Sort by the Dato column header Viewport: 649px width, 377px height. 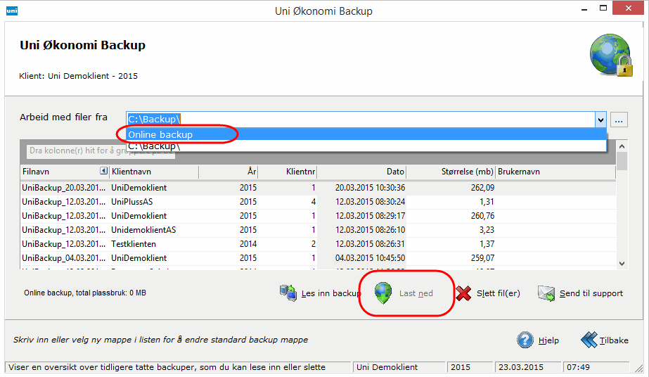click(x=362, y=172)
